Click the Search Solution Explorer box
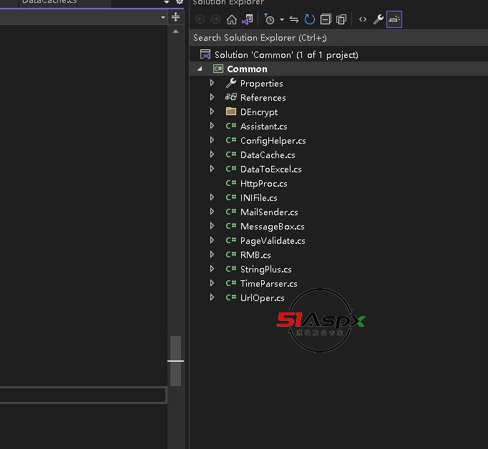488x449 pixels. [x=336, y=37]
